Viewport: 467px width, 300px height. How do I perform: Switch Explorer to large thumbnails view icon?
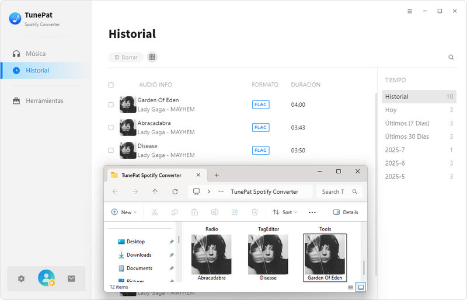(x=361, y=287)
